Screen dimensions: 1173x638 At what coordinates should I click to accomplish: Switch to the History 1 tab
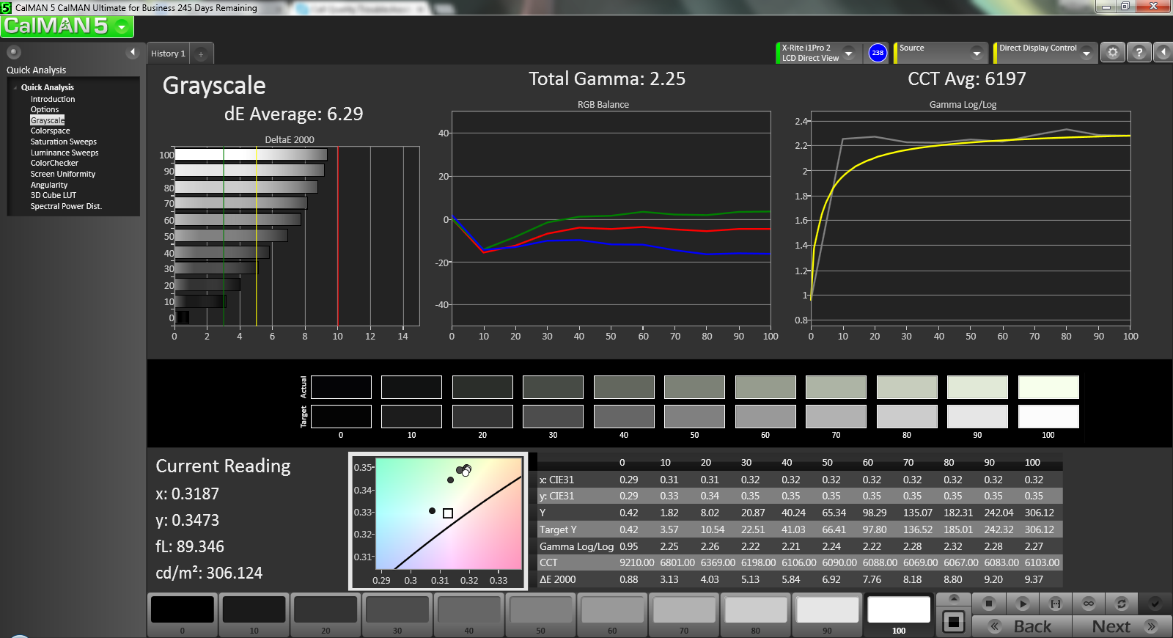[168, 54]
